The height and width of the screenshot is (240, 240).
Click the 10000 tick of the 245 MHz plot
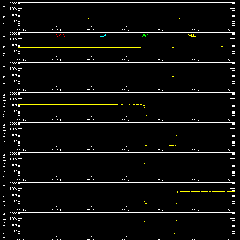pyautogui.click(x=13, y=4)
